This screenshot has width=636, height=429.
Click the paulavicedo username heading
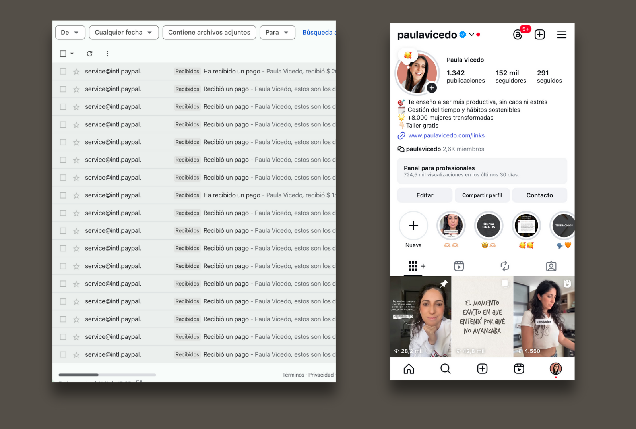[x=427, y=35]
